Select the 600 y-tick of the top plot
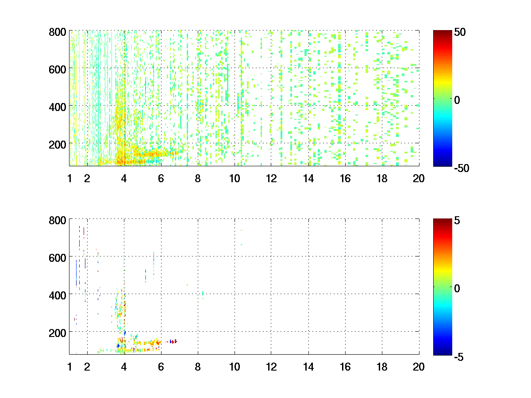 [x=58, y=69]
